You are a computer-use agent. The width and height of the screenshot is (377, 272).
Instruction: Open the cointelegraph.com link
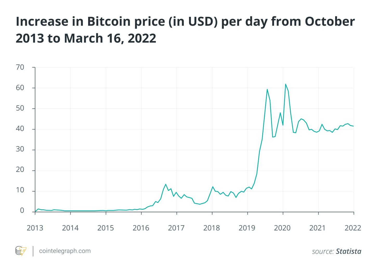point(65,251)
